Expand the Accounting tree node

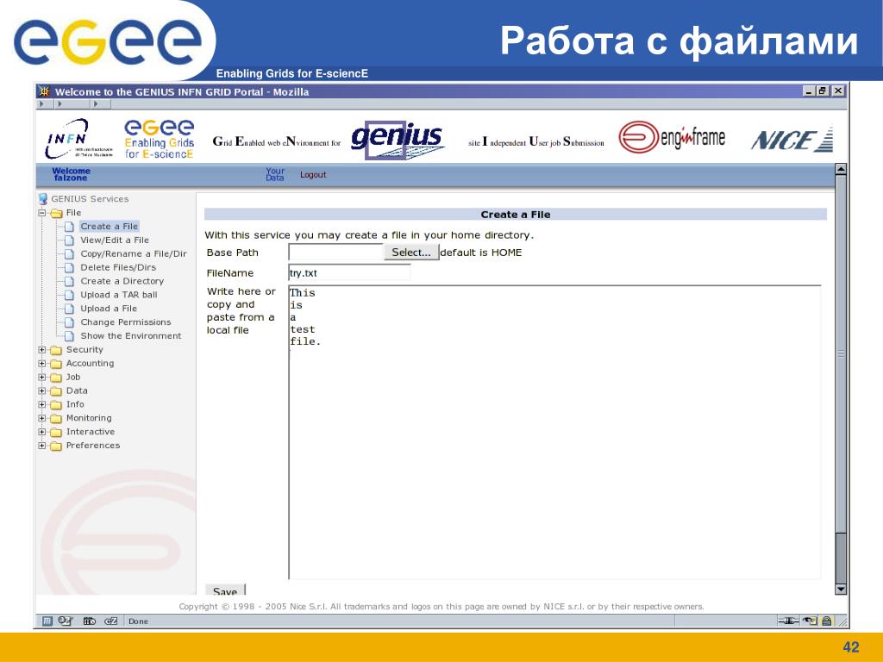pos(41,363)
